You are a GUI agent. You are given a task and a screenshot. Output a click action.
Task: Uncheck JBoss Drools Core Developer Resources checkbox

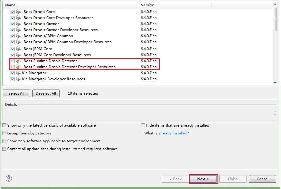coord(12,18)
